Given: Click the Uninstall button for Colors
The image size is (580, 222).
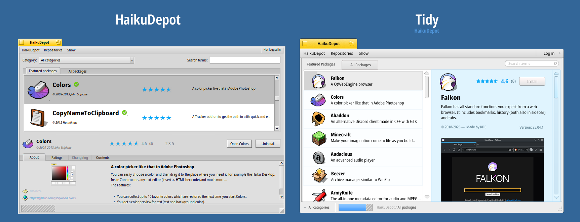Looking at the screenshot, I should (x=268, y=144).
